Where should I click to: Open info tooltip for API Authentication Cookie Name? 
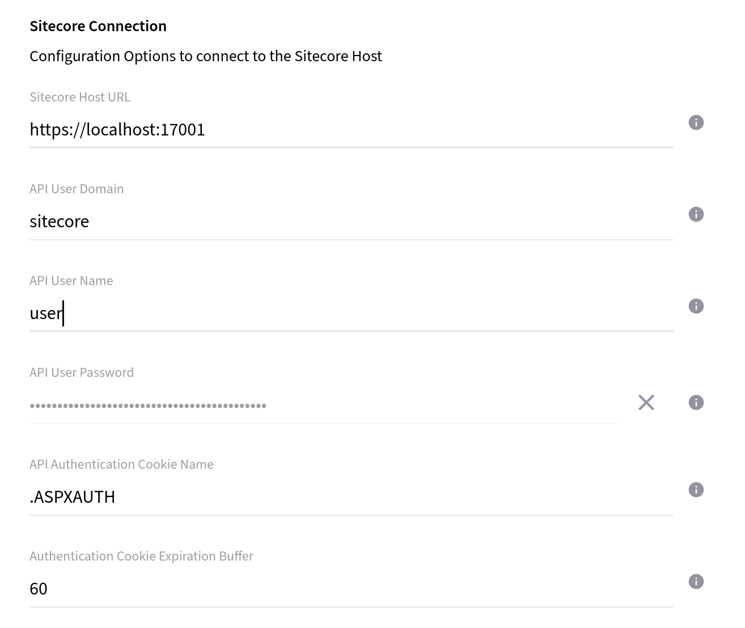click(696, 490)
